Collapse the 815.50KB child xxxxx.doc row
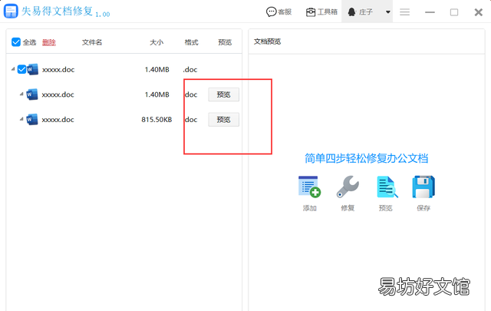Screen dimensions: 491x311 pos(21,119)
